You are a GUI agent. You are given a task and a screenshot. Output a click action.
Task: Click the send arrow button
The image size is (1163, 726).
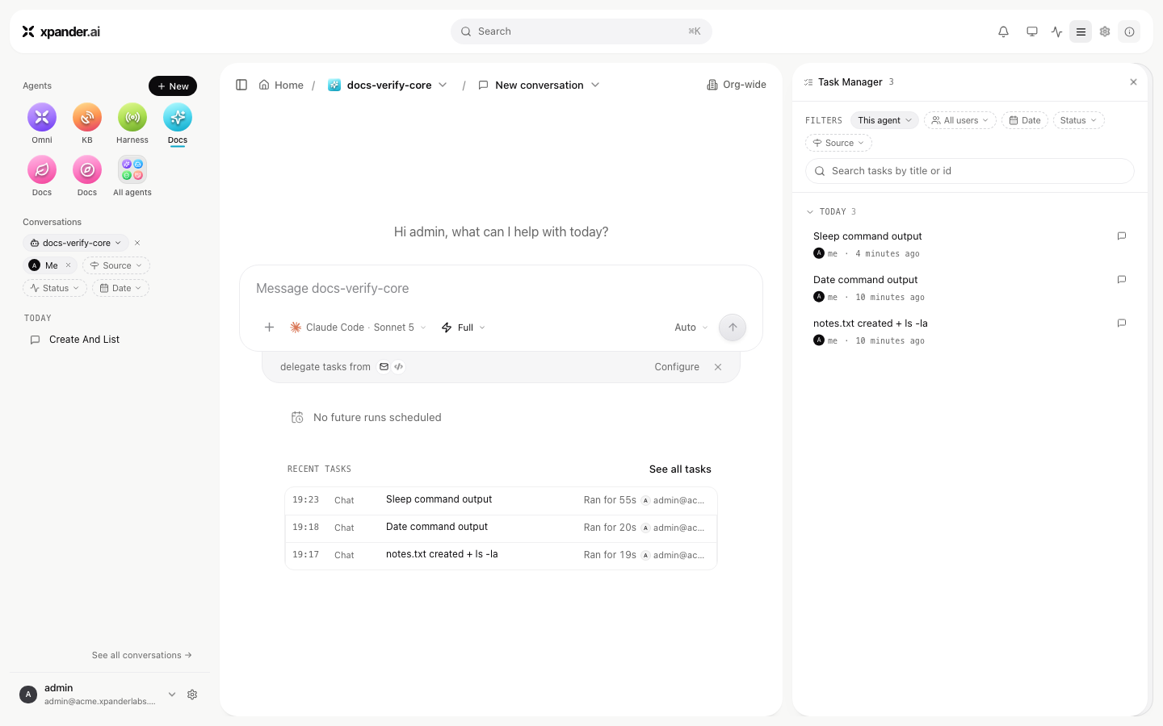[x=733, y=328]
